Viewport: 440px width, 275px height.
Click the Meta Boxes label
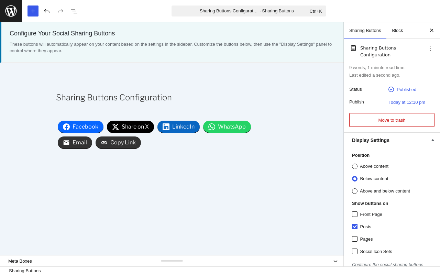(x=20, y=261)
